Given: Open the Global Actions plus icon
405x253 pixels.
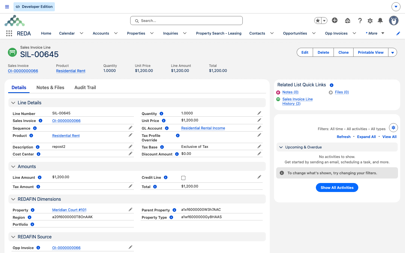Looking at the screenshot, I should (335, 20).
